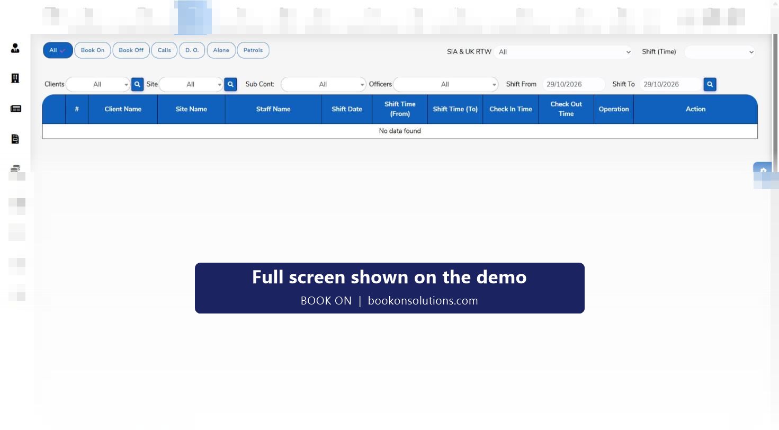
Task: Open the coins finance icon in sidebar
Action: tap(15, 168)
